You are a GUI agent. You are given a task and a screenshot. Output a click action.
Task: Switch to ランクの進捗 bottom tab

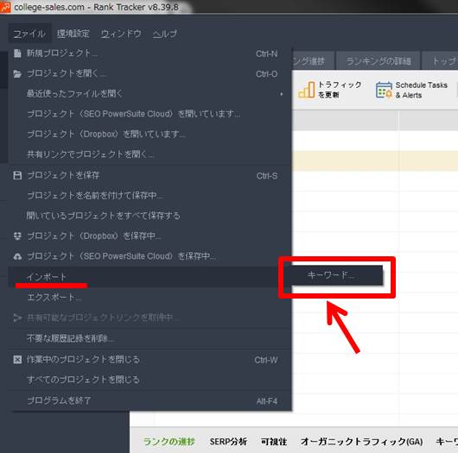pyautogui.click(x=169, y=442)
